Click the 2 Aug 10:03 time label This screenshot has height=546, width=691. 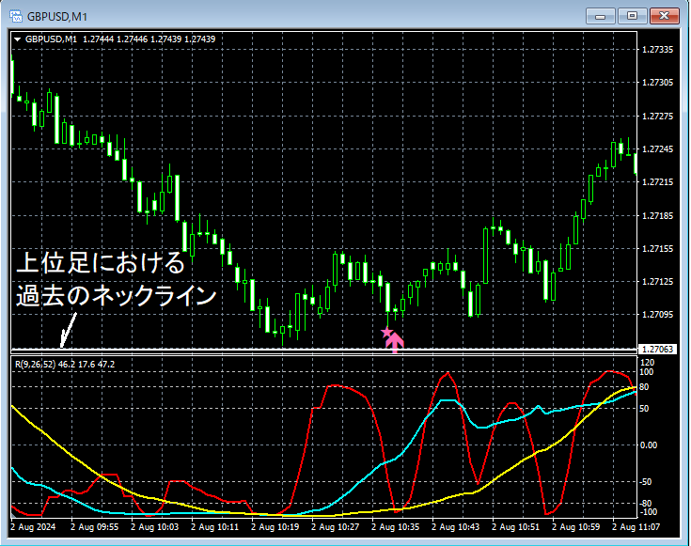155,527
